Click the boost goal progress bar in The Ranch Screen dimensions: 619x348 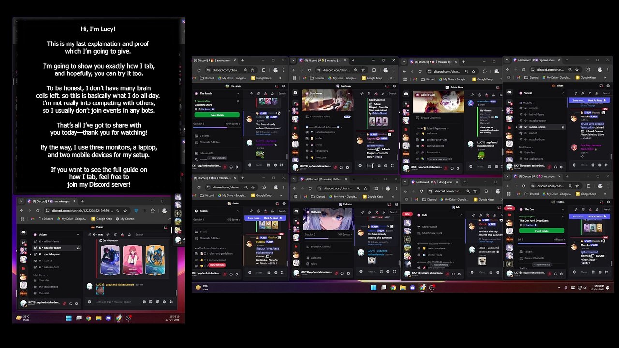coord(217,128)
